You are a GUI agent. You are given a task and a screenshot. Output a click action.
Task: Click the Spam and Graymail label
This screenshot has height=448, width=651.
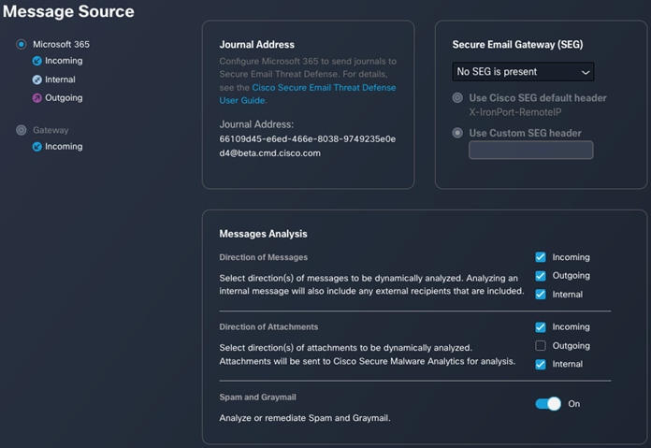click(257, 397)
